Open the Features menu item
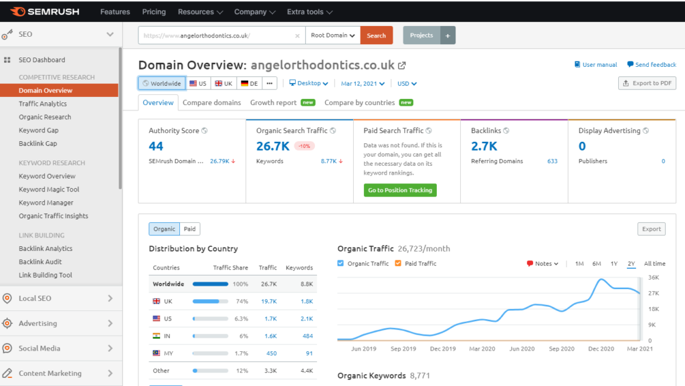The image size is (685, 386). (115, 12)
